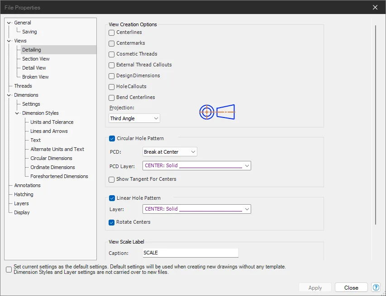Disable the Rotate Centers checkbox
Viewport: 386px width, 296px height.
coord(111,222)
